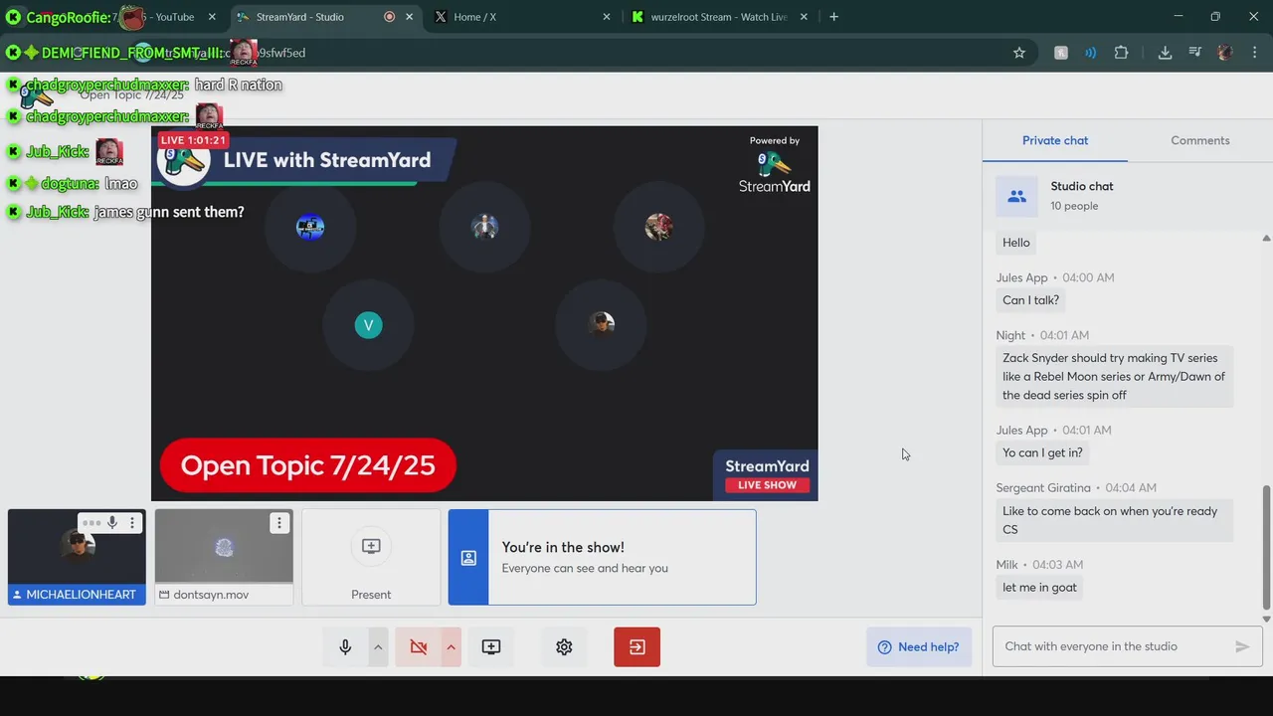Click the gray extension icon beside the star
This screenshot has width=1273, height=716.
click(x=1061, y=53)
